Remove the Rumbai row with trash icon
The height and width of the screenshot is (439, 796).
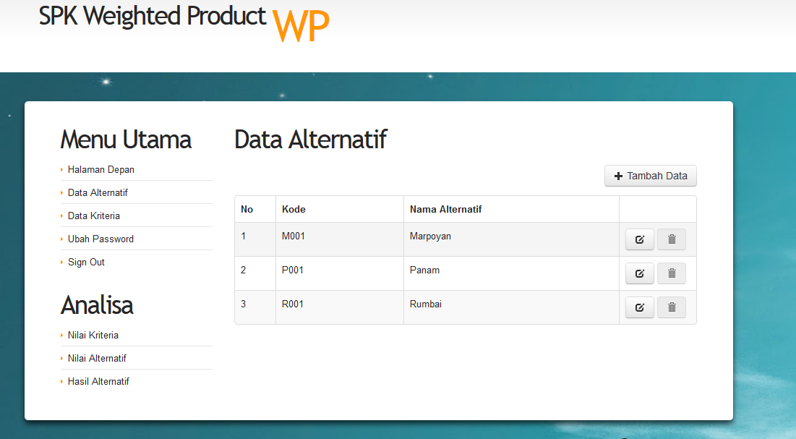coord(672,307)
